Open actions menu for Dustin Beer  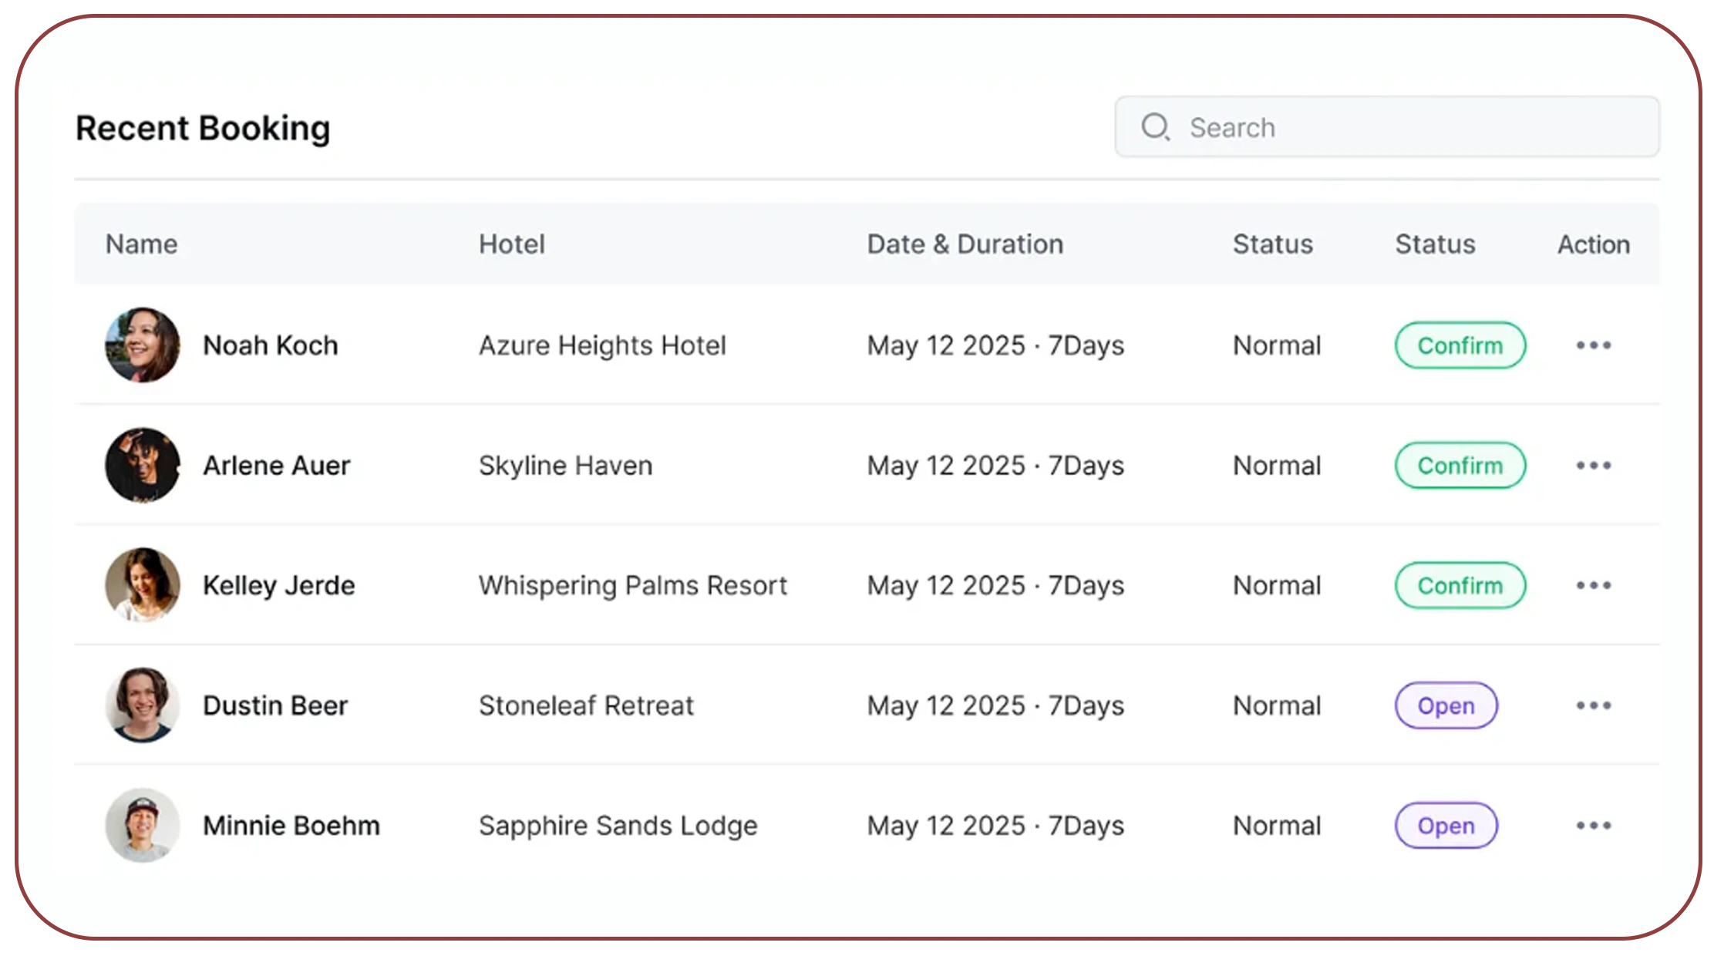(x=1593, y=705)
